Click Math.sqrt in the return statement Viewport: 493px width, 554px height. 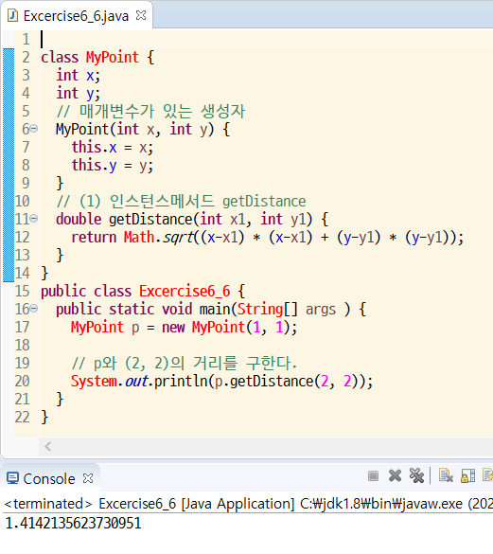[158, 238]
